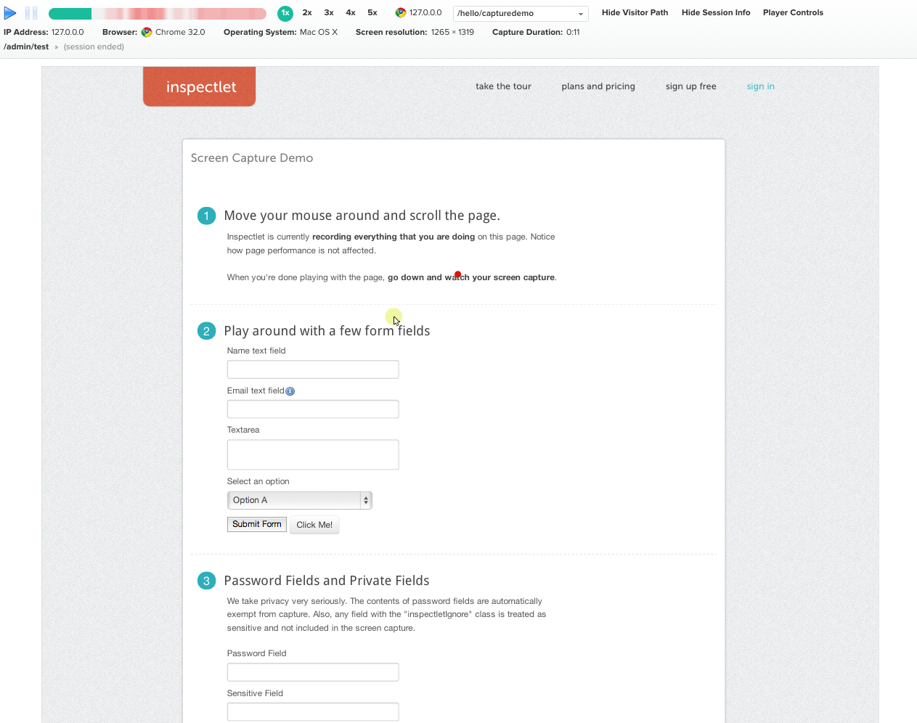917x723 pixels.
Task: Open Player Controls
Action: 793,13
